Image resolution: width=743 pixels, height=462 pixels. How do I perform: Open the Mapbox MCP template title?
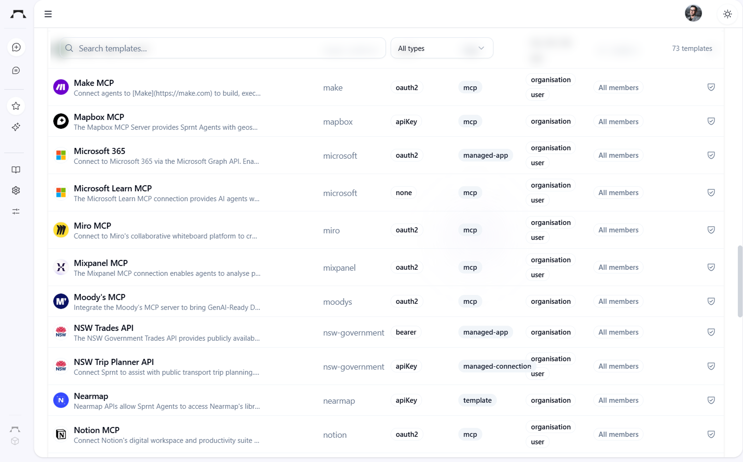tap(99, 117)
